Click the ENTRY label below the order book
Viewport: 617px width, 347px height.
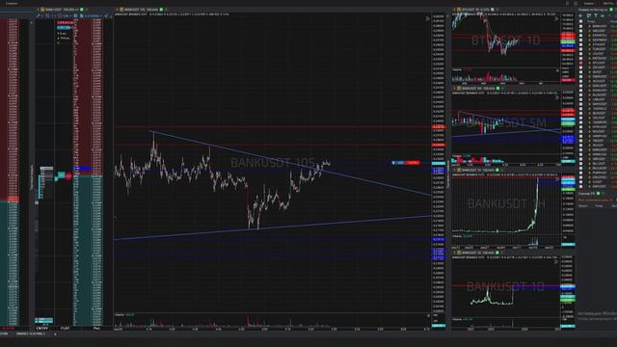click(42, 328)
